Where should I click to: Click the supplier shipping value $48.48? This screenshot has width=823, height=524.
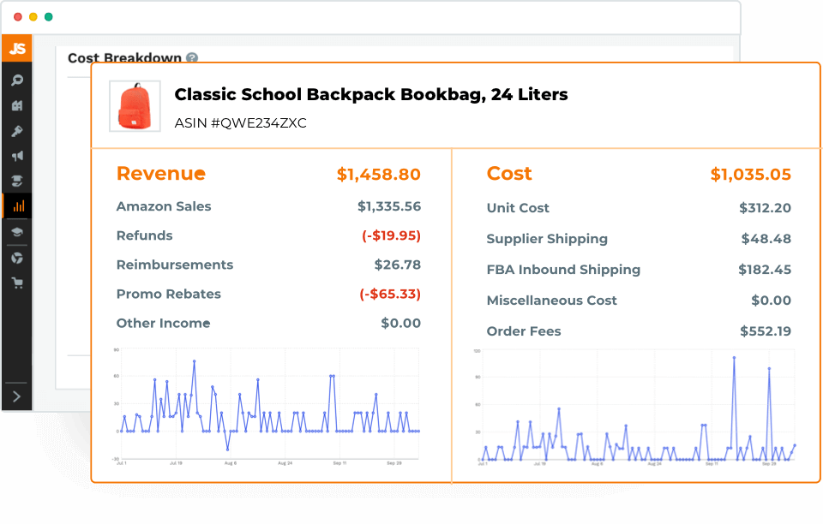pyautogui.click(x=766, y=239)
